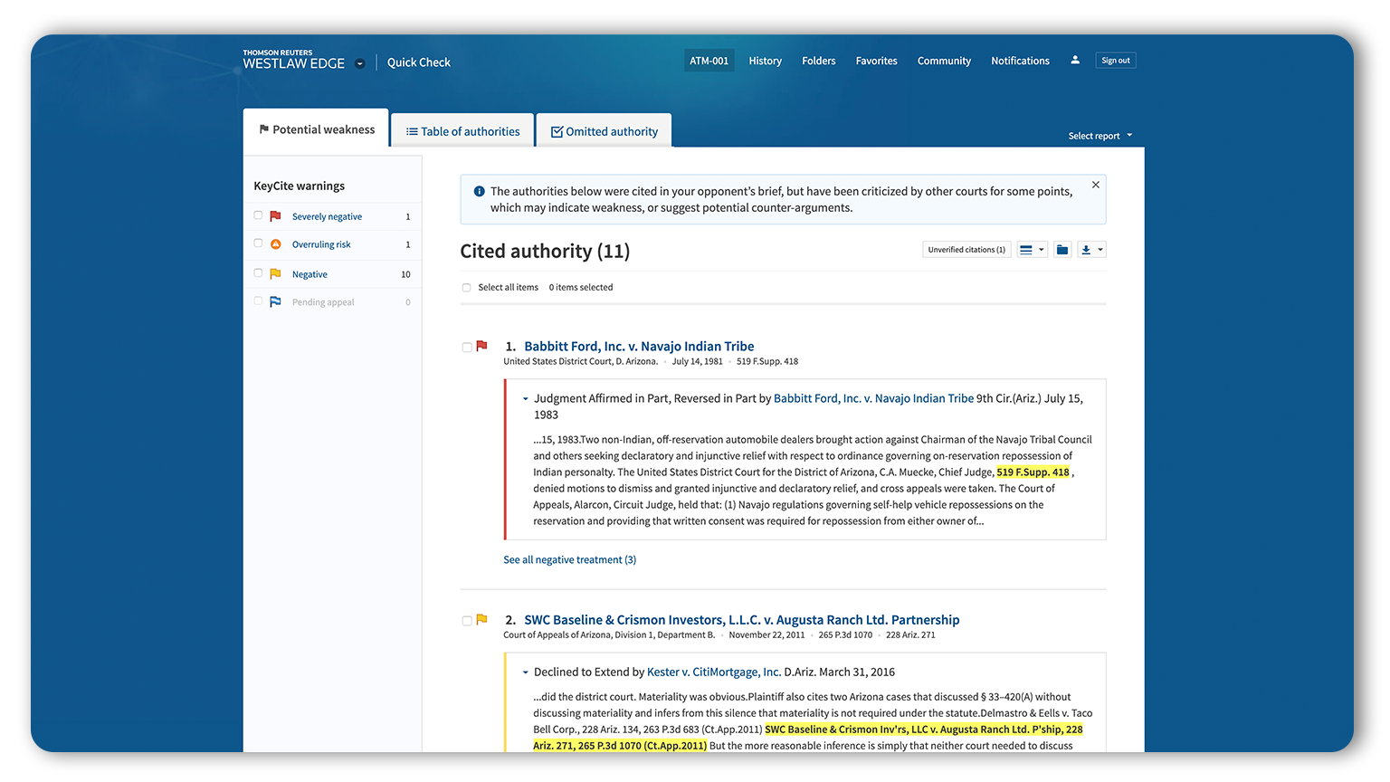Click the user profile icon
Screen dimensions: 1390x782
tap(1075, 61)
